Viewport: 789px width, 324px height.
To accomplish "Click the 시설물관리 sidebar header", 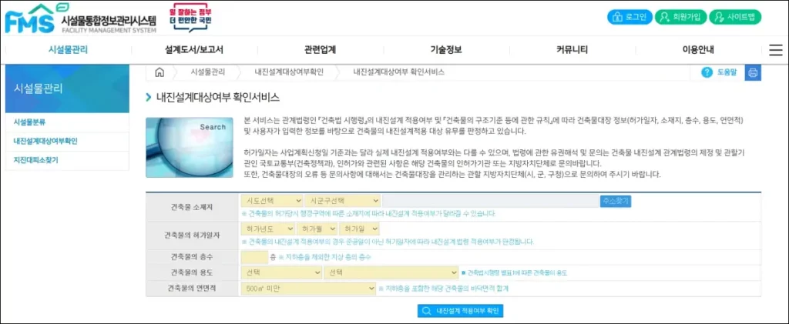I will coord(67,89).
